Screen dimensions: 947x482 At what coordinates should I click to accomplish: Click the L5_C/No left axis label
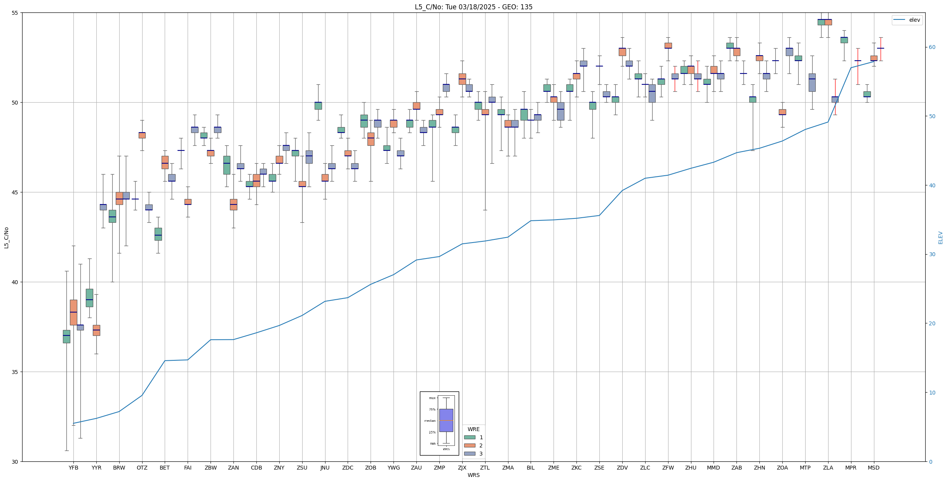(6, 238)
